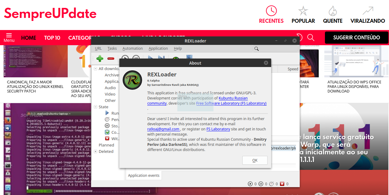The width and height of the screenshot is (389, 195).
Task: Click the website search magnifier in red bar
Action: click(x=311, y=38)
